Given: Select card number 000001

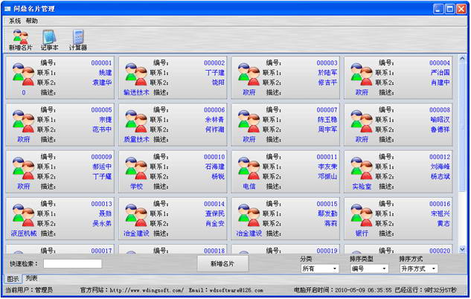Looking at the screenshot, I should click(x=101, y=63).
